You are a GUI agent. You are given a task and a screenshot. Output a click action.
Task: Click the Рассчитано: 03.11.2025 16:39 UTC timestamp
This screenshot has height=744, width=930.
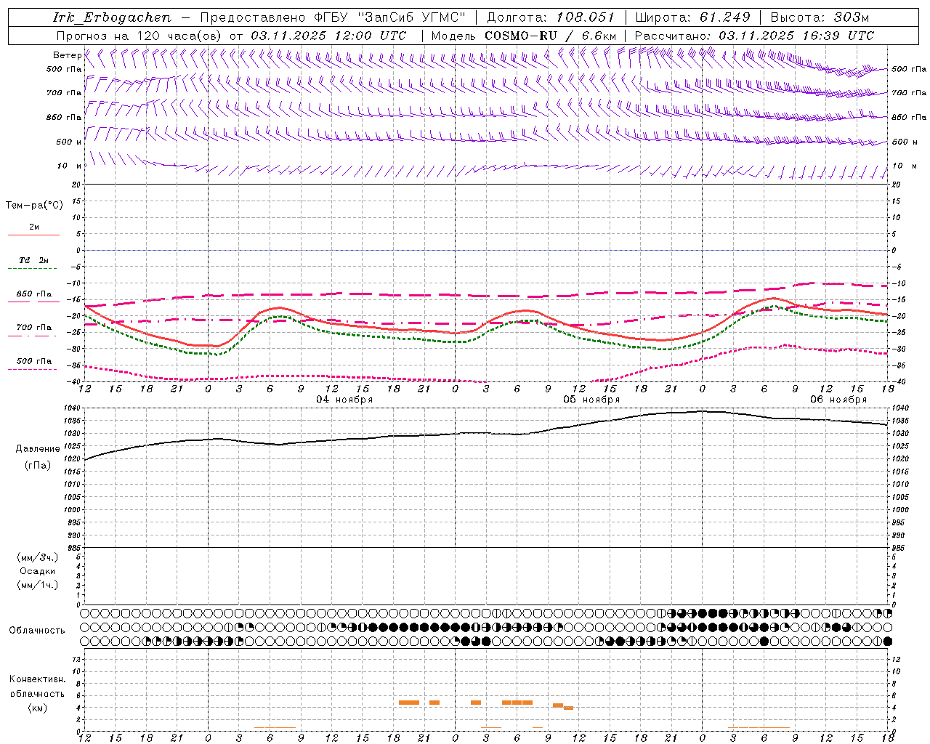754,36
